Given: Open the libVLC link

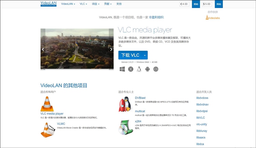Looking at the screenshot, I should pyautogui.click(x=200, y=118).
